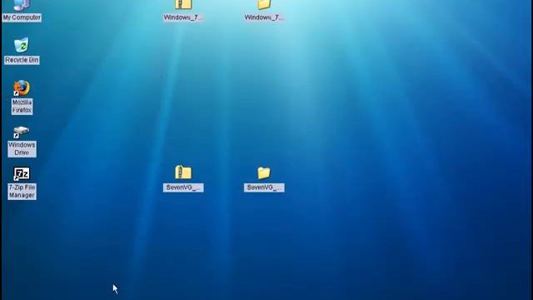
Task: Select the Windows Drive shortcut icon
Action: [22, 142]
